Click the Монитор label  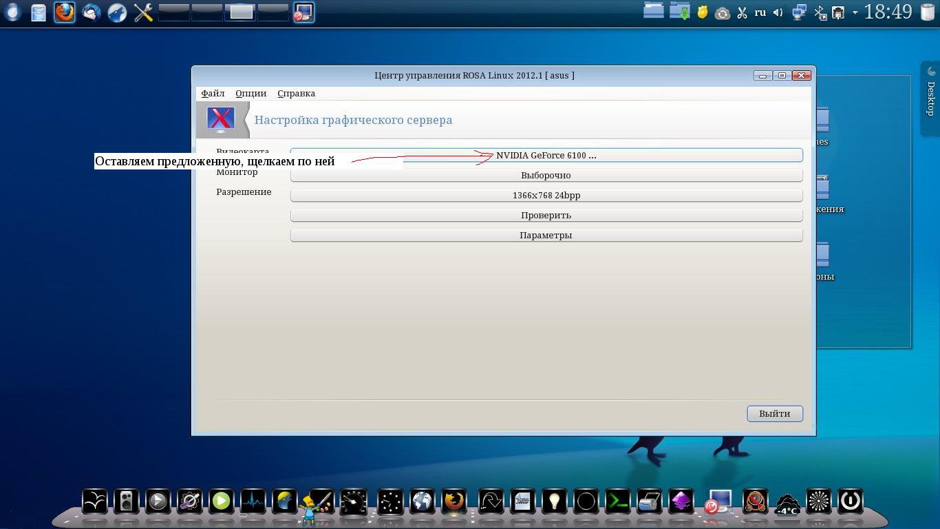237,172
